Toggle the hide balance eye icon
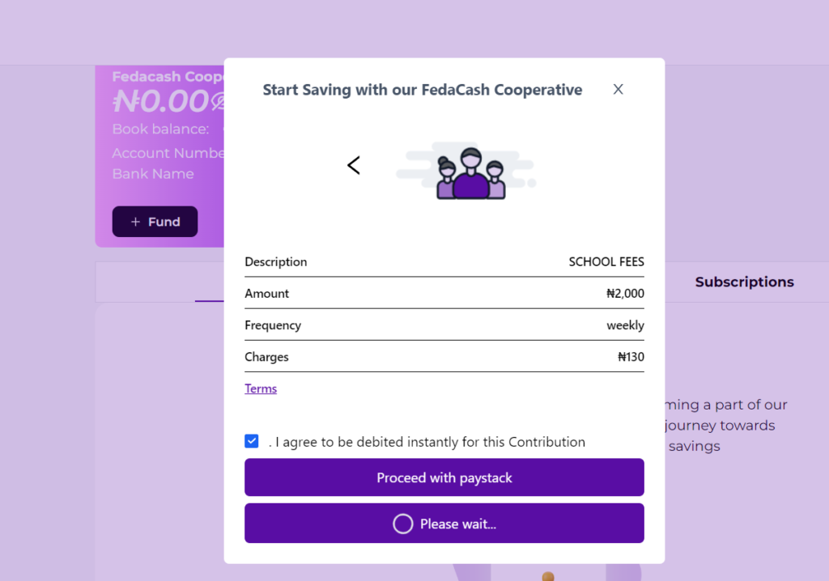The image size is (829, 581). pos(218,102)
